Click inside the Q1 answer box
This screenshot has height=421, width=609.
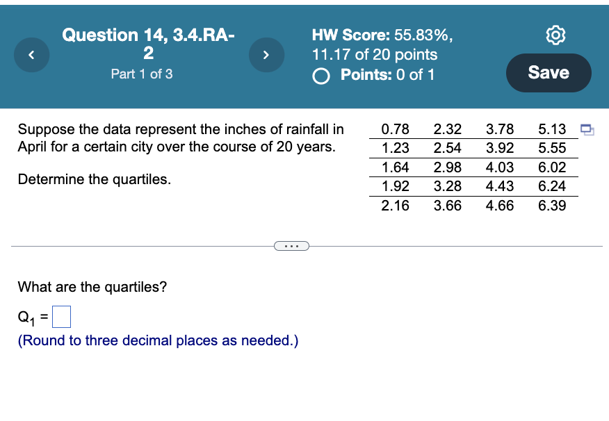pyautogui.click(x=61, y=316)
